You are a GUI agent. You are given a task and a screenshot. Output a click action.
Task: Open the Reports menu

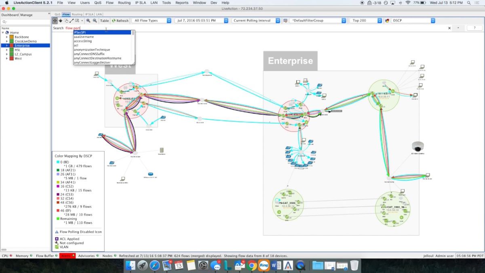pyautogui.click(x=182, y=2)
